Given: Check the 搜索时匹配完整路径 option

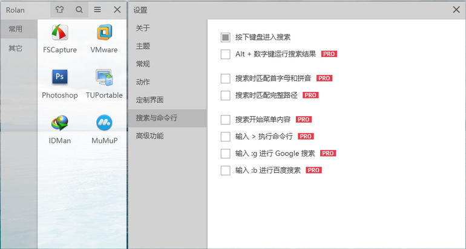Looking at the screenshot, I should point(226,95).
